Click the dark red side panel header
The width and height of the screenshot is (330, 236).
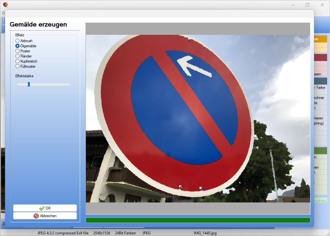(320, 57)
